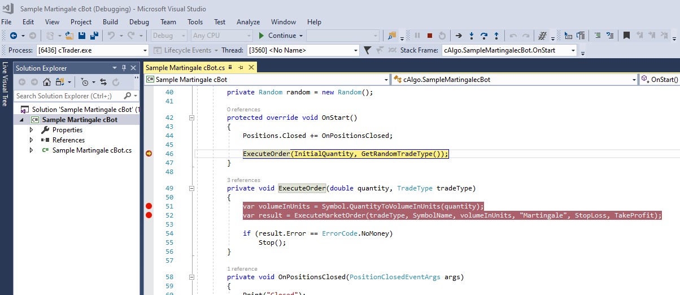
Task: Expand the References tree node
Action: coord(32,140)
